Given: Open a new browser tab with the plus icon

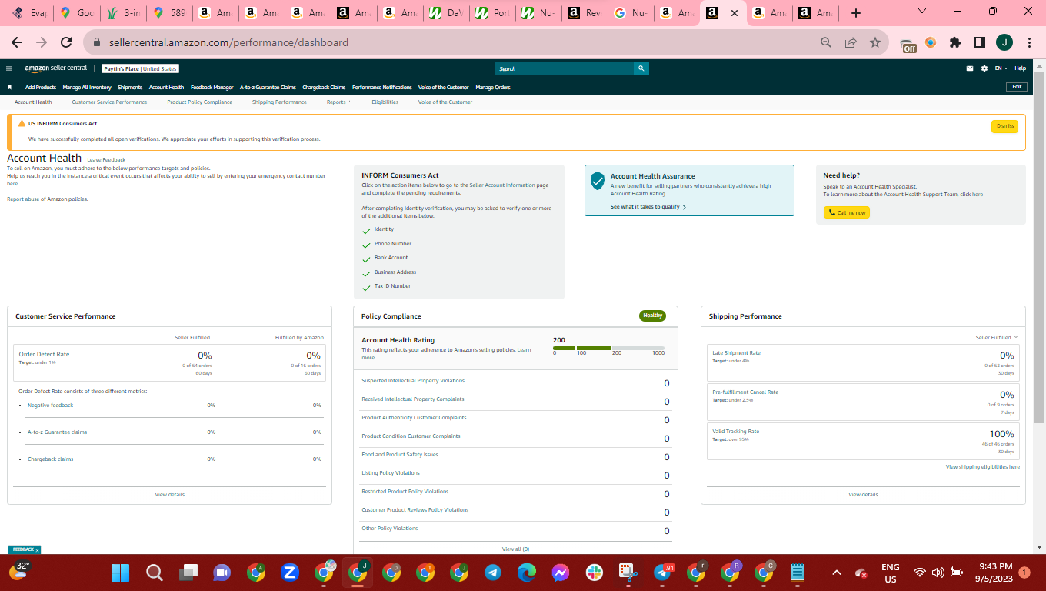Looking at the screenshot, I should (856, 13).
